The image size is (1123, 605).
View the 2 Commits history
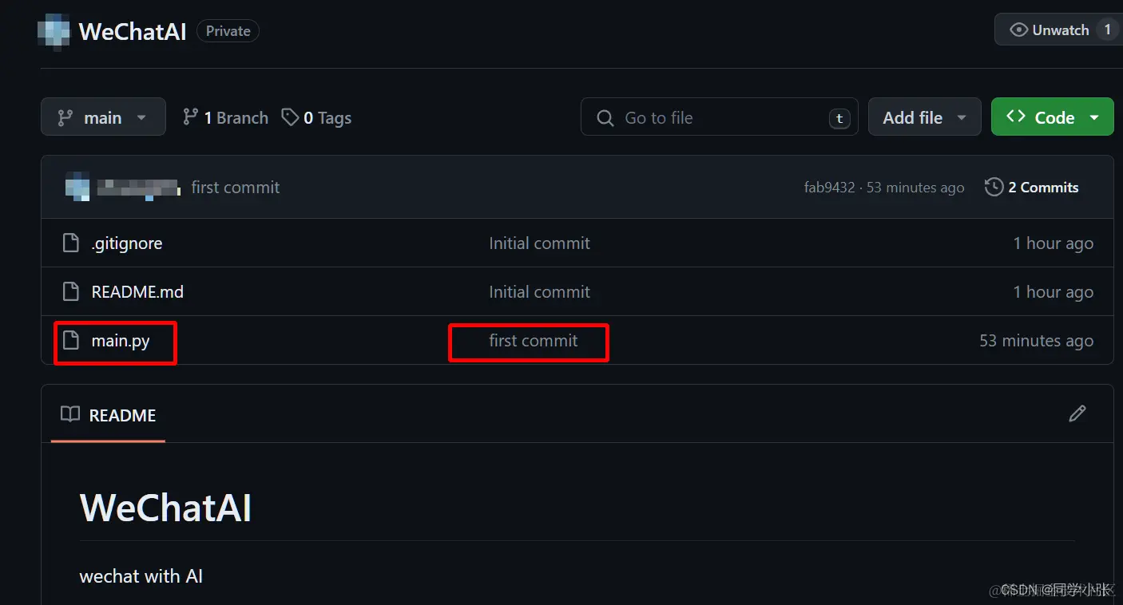tap(1042, 188)
